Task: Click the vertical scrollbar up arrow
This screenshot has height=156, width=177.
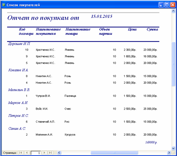Action: 173,11
